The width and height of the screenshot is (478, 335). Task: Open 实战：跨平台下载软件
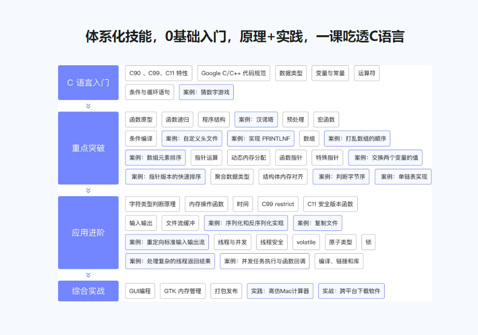tap(351, 291)
